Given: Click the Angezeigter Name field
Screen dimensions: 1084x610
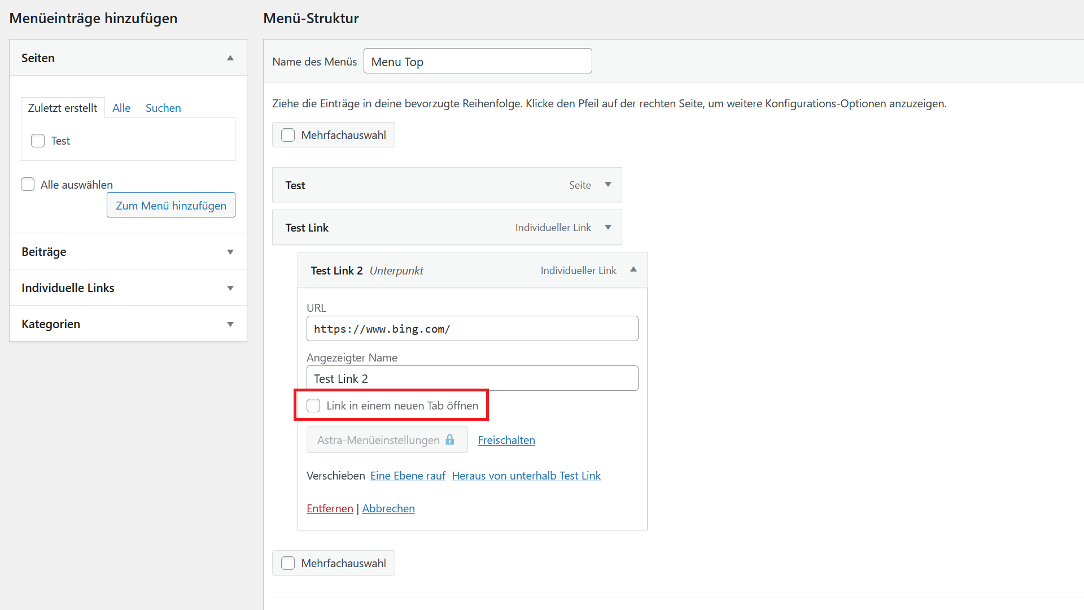Looking at the screenshot, I should tap(473, 378).
